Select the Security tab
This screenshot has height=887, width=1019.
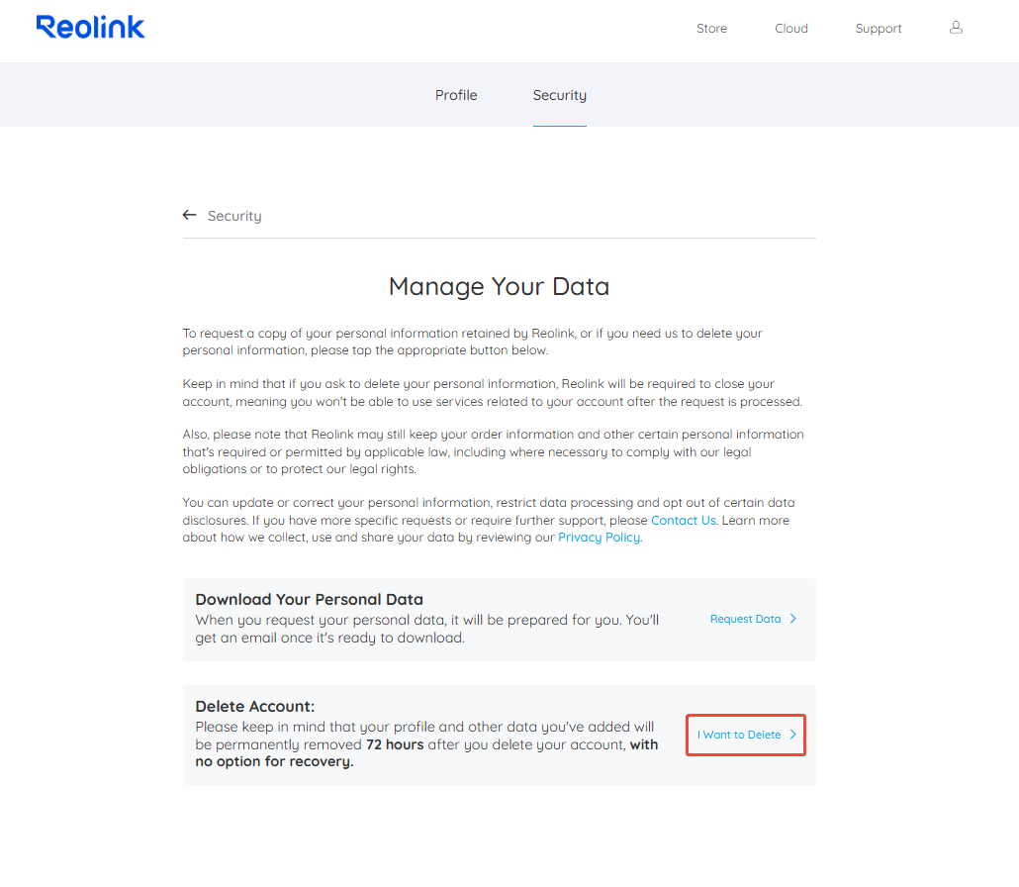click(x=560, y=96)
